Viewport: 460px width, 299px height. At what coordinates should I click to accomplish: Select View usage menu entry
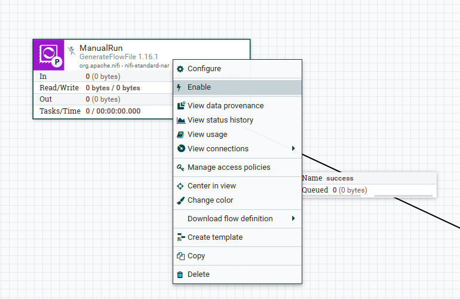point(237,135)
